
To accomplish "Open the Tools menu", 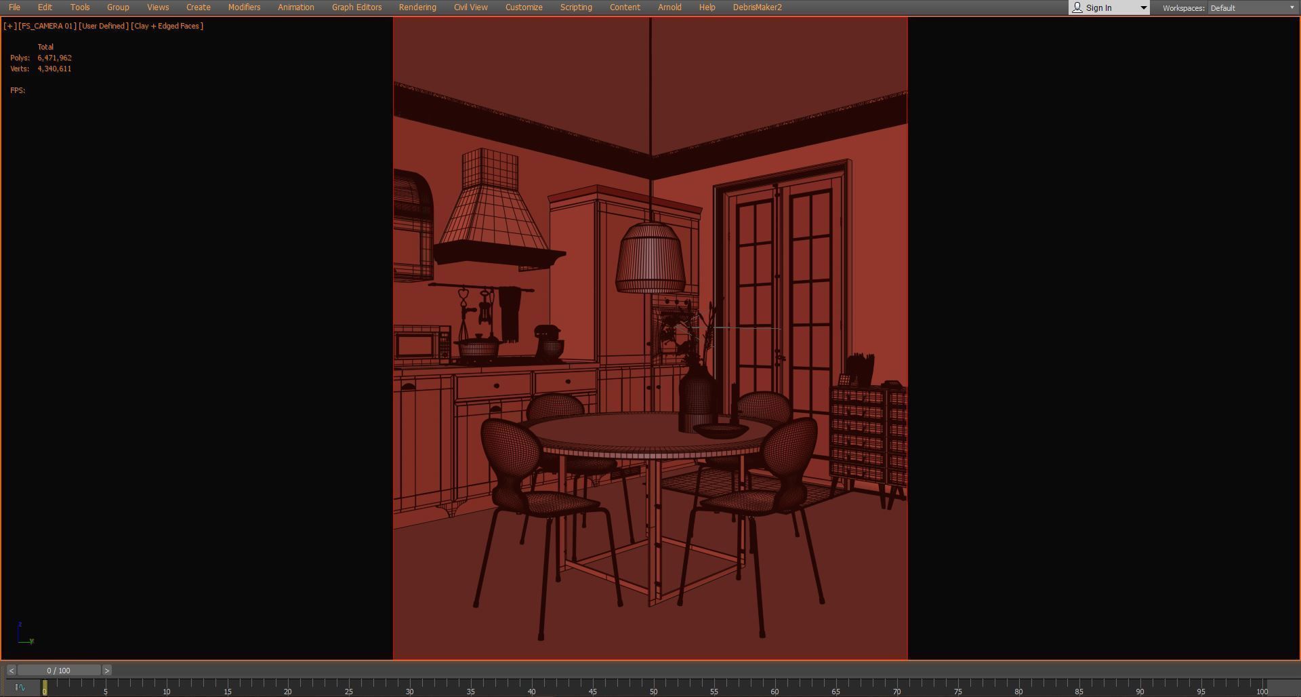I will coord(80,7).
